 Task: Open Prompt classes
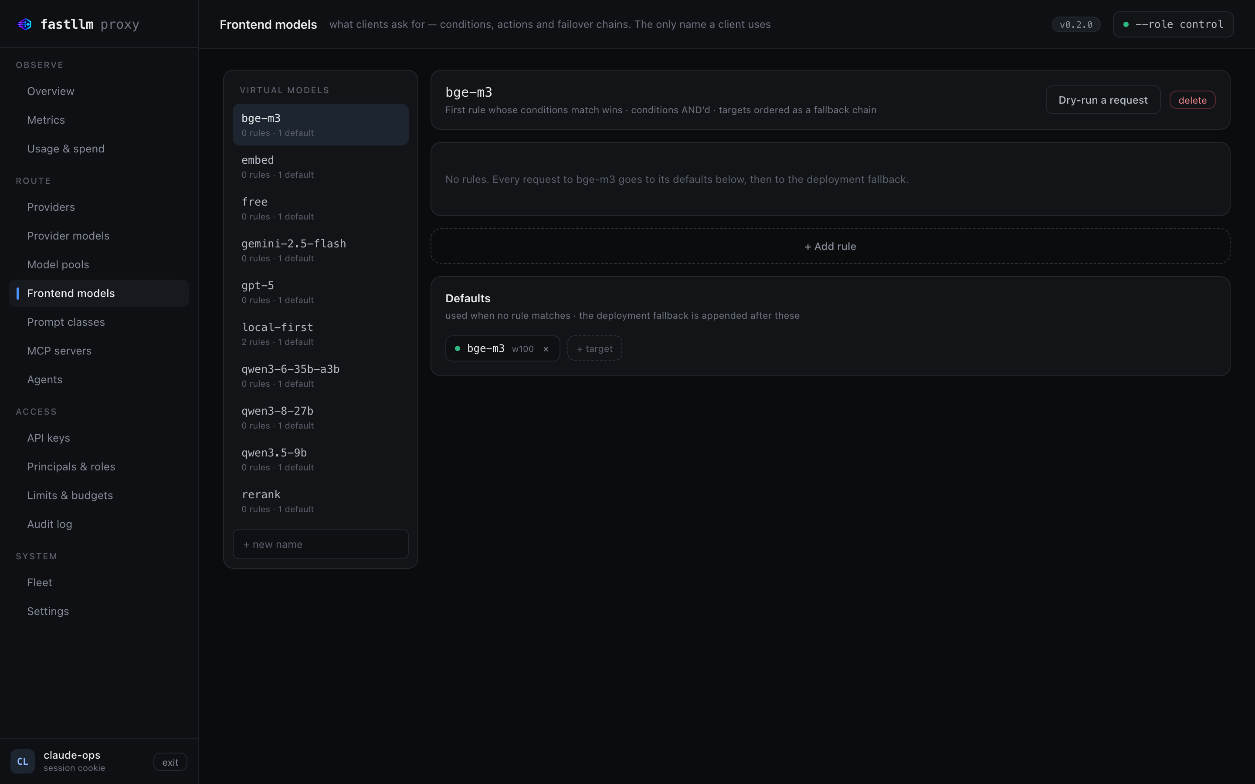pyautogui.click(x=99, y=322)
